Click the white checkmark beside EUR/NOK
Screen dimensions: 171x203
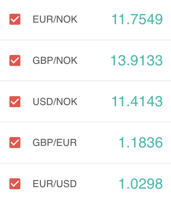click(15, 19)
